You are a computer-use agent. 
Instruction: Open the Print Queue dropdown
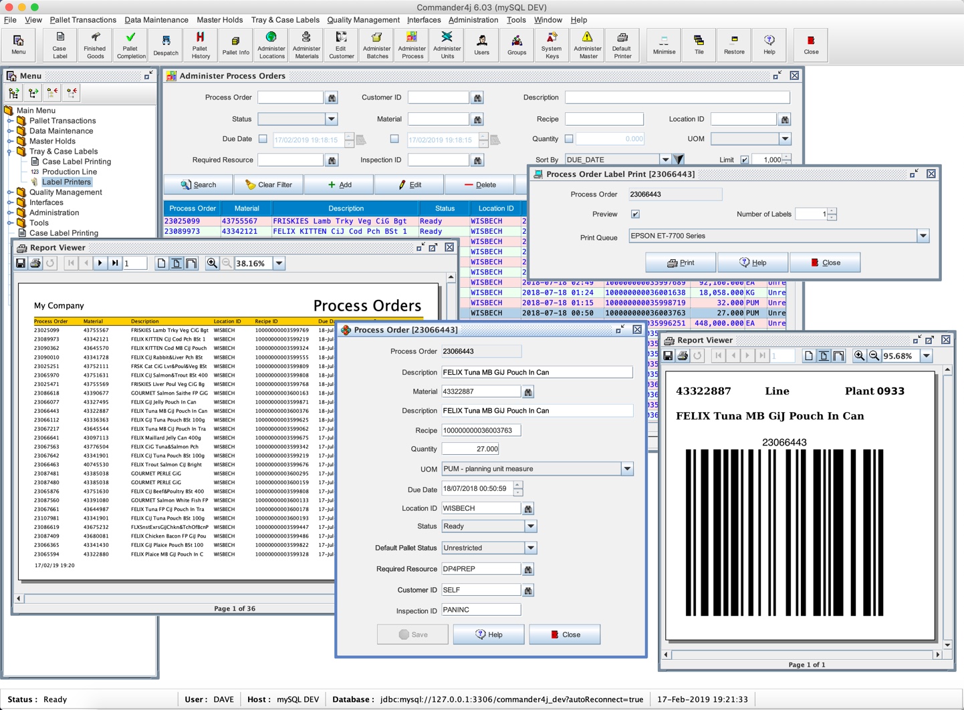pos(923,236)
